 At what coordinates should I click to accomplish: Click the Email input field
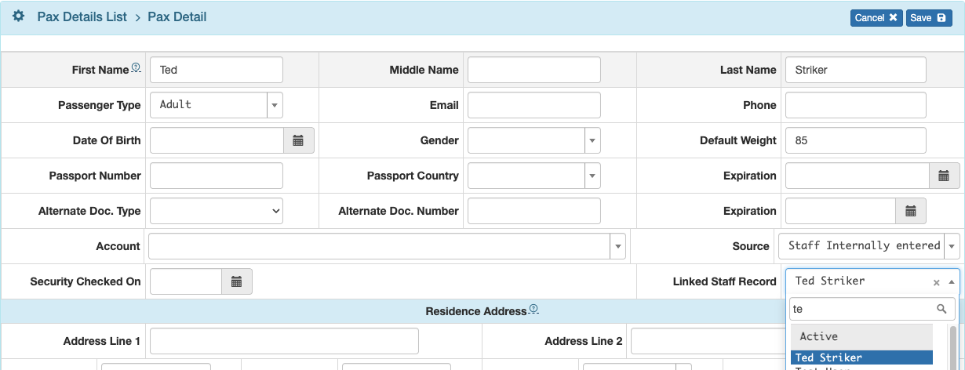pyautogui.click(x=533, y=105)
